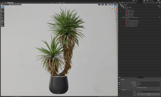Open the Integrator Path Tracing dropdown

point(148,92)
